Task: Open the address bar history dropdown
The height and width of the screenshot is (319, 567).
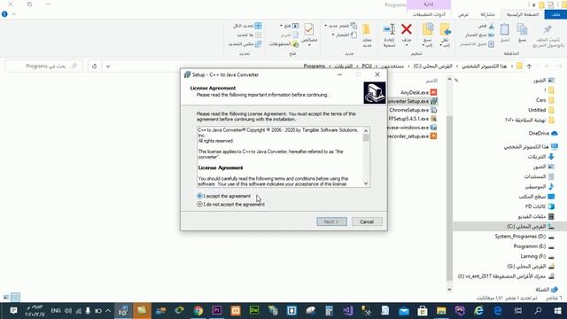Action: pyautogui.click(x=108, y=66)
